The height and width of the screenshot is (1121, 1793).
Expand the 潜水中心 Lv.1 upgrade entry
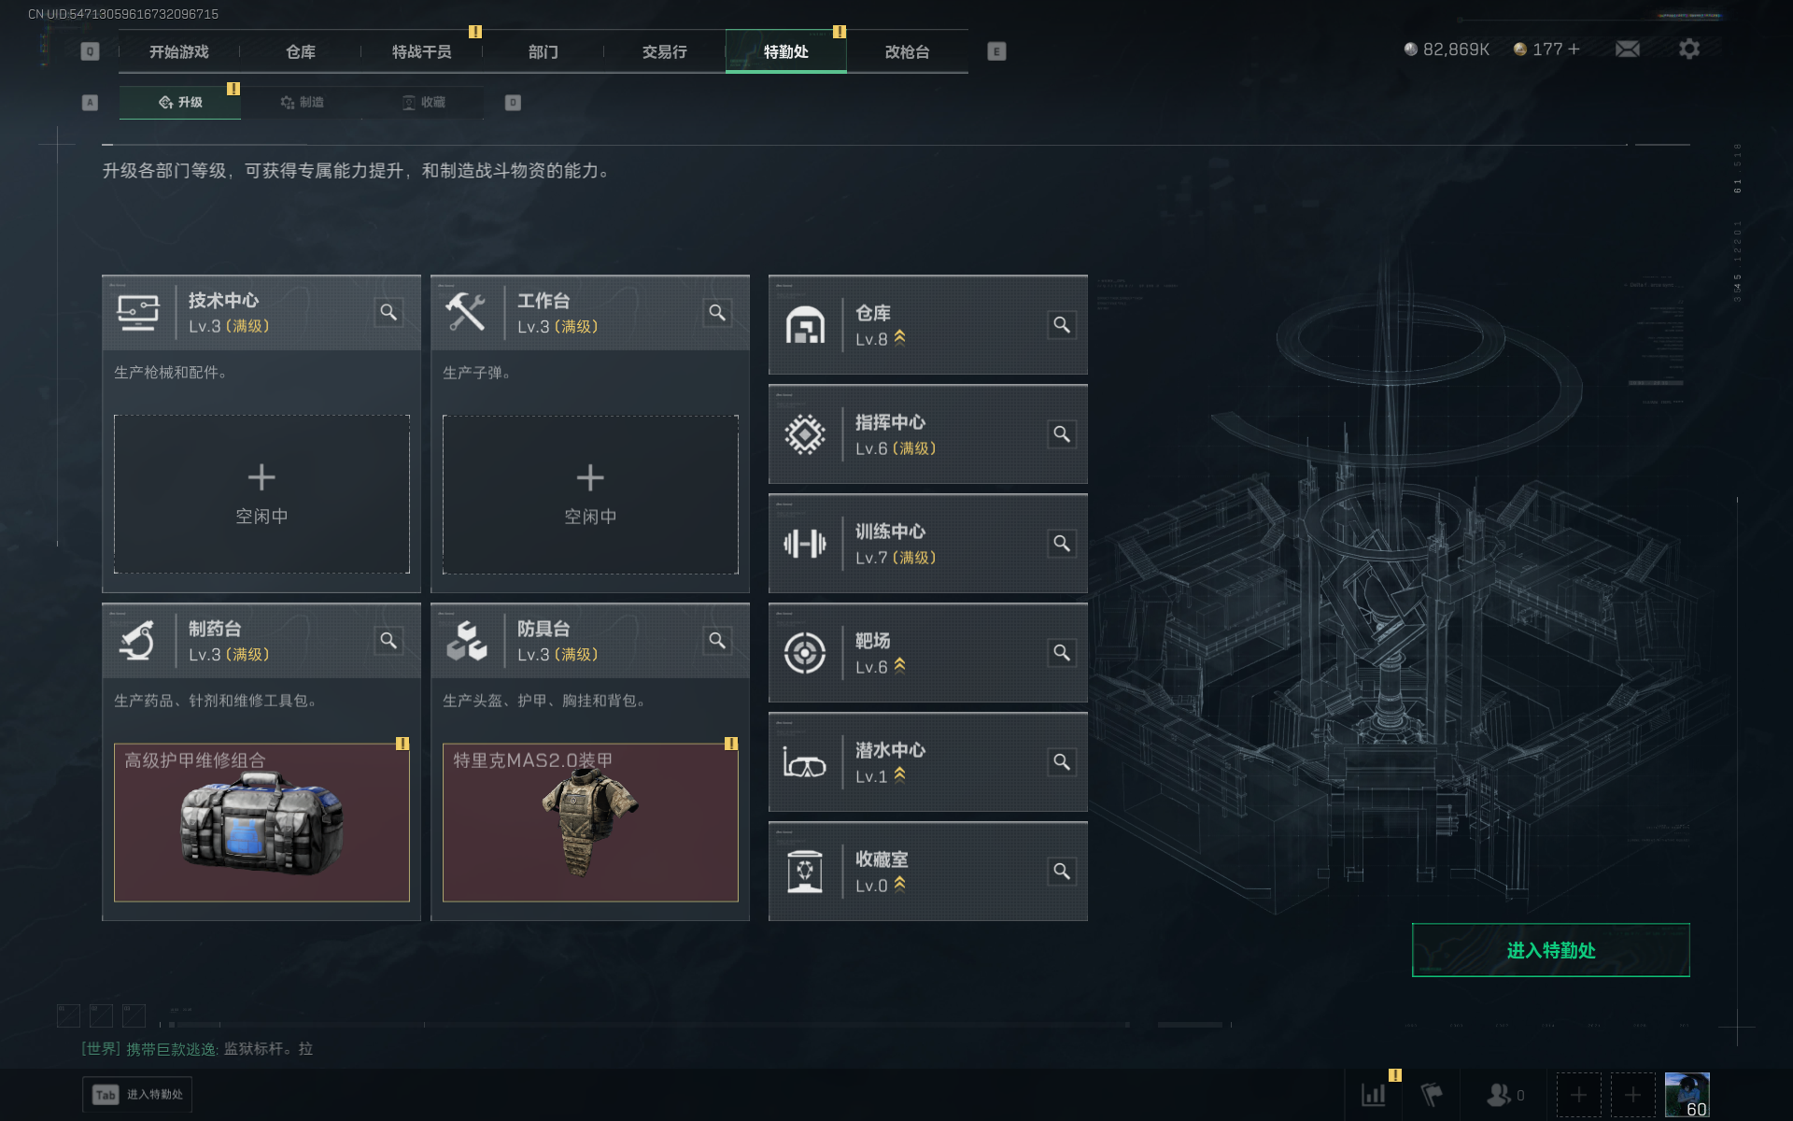(927, 762)
